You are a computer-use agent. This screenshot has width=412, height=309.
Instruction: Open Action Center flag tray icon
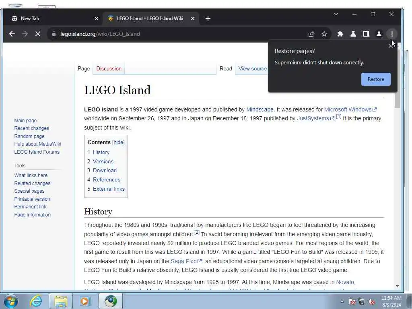point(352,302)
